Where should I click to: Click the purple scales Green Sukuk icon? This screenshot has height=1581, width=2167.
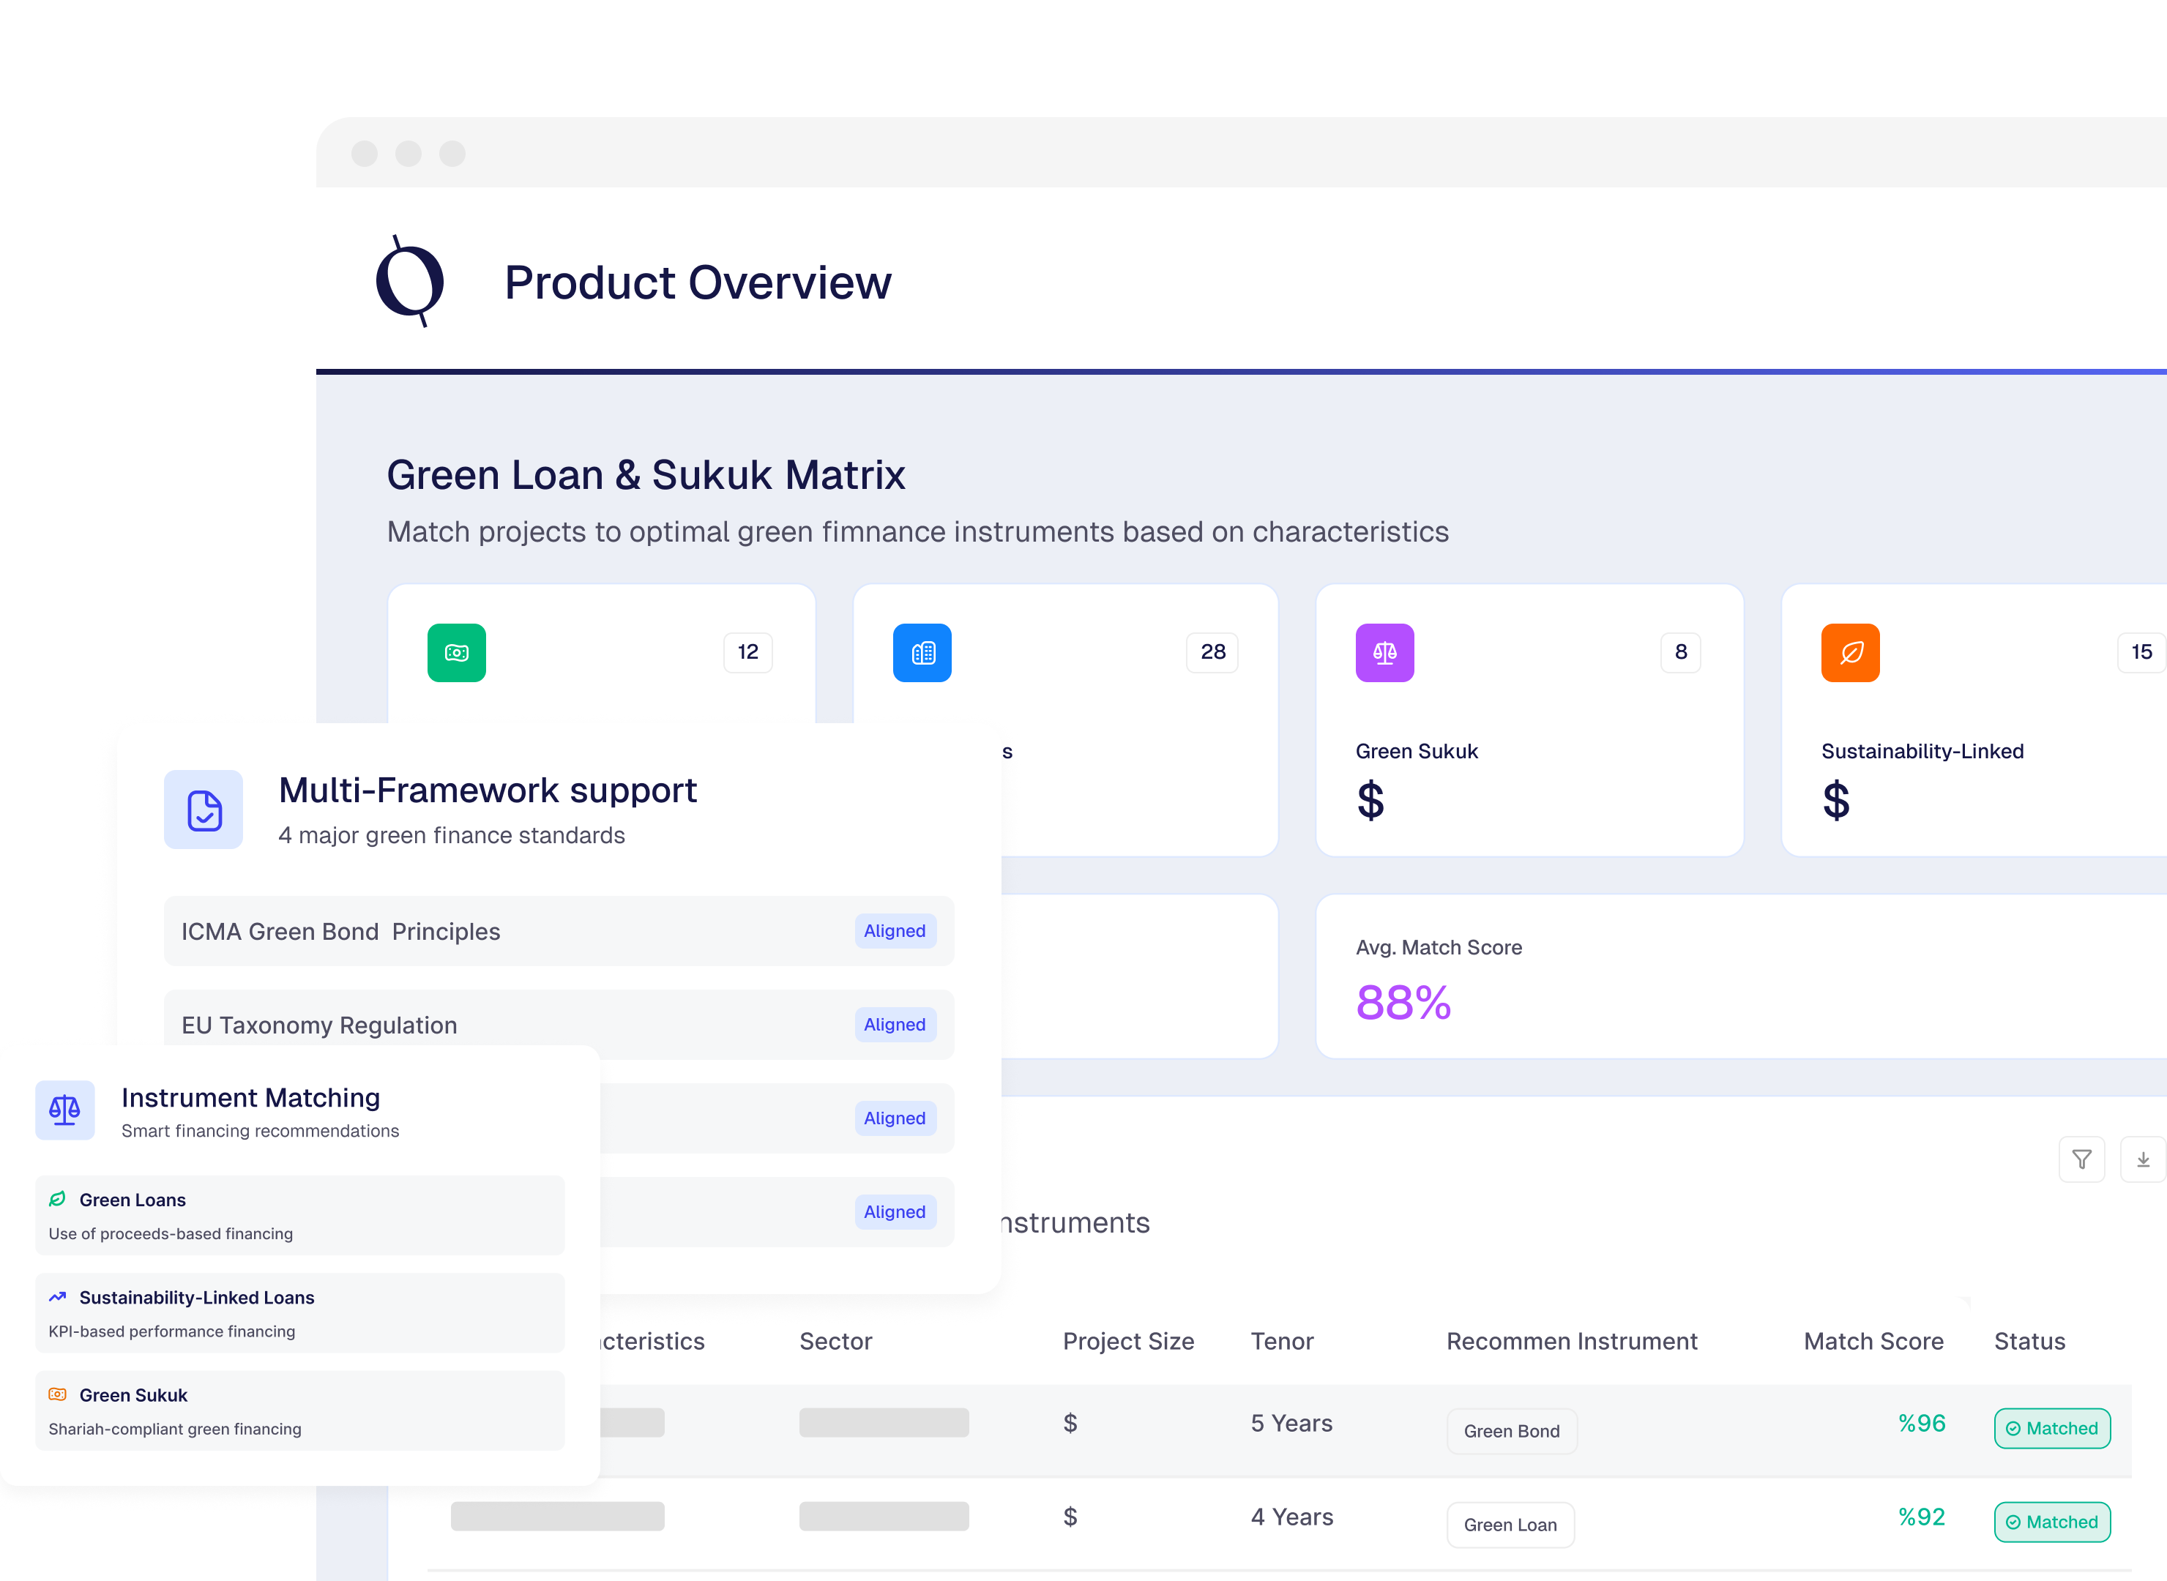1384,653
